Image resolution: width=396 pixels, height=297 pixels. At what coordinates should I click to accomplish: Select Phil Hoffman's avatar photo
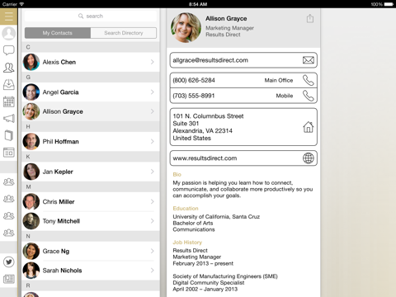click(x=31, y=141)
